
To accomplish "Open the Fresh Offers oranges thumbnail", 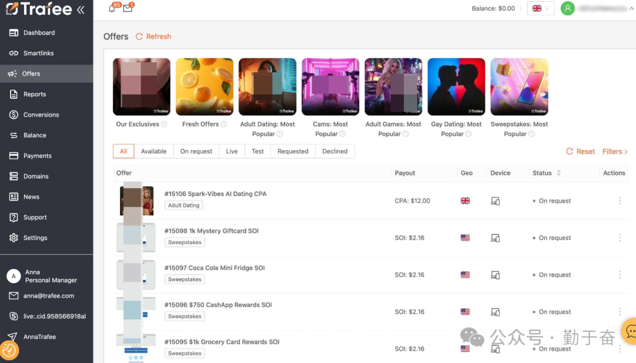I will pos(204,86).
